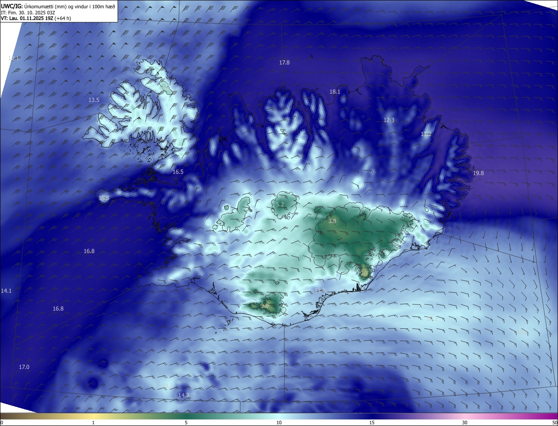This screenshot has height=426, width=558.
Task: Click the legend tick label 50
Action: tap(555, 423)
